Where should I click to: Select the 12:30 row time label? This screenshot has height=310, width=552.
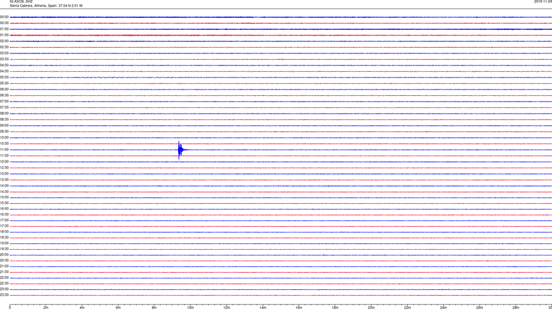pos(5,168)
